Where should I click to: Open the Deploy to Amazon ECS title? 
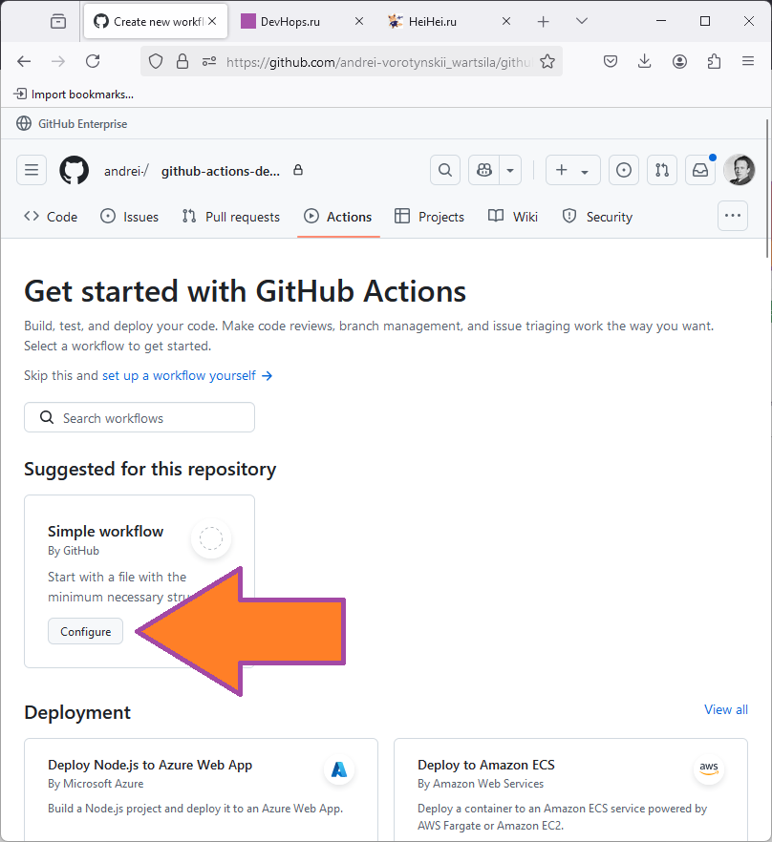click(x=486, y=765)
